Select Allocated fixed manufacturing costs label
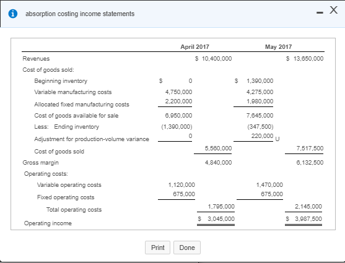The image size is (345, 263). click(x=82, y=105)
